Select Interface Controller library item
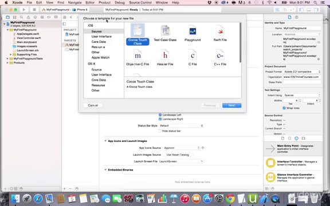 (x=293, y=163)
